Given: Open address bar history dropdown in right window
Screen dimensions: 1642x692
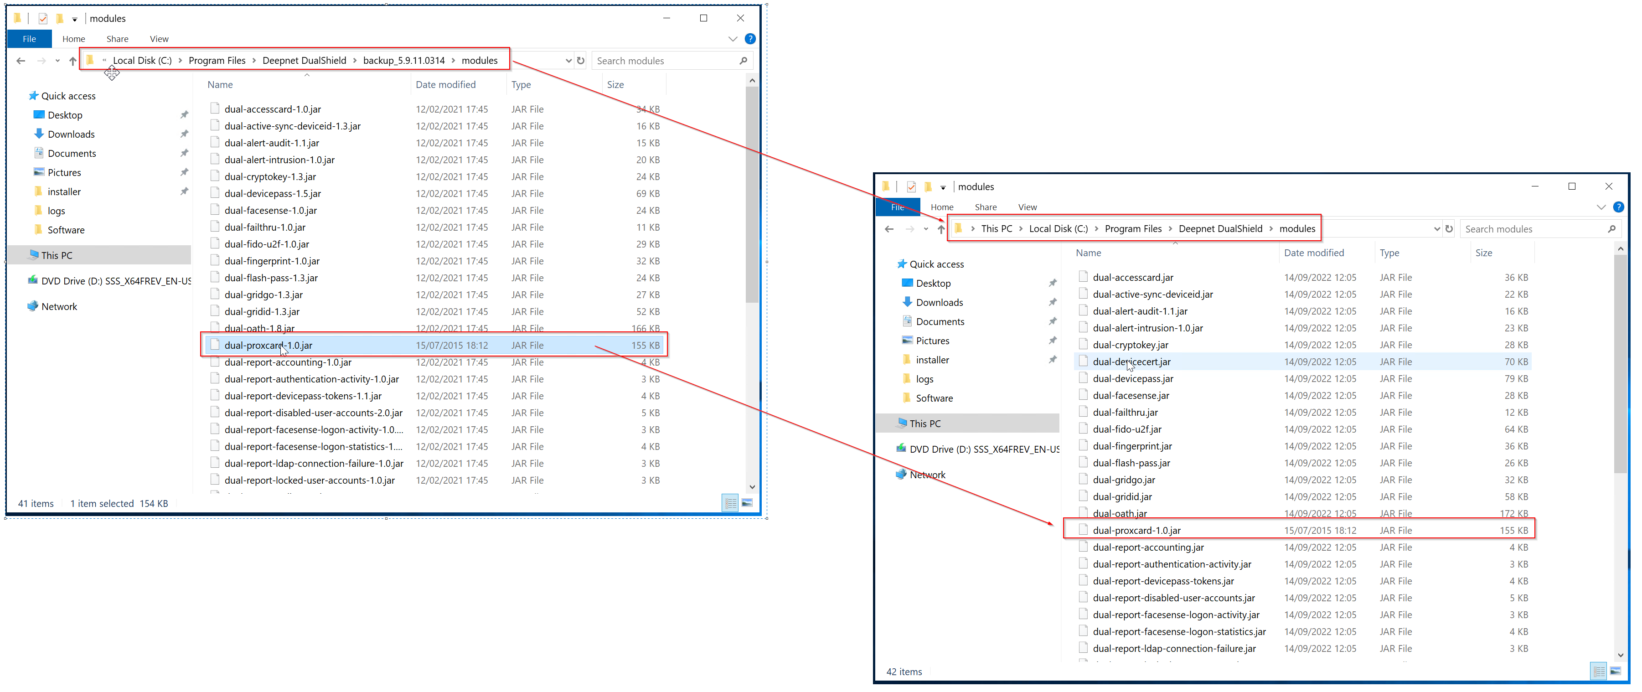Looking at the screenshot, I should 1437,229.
